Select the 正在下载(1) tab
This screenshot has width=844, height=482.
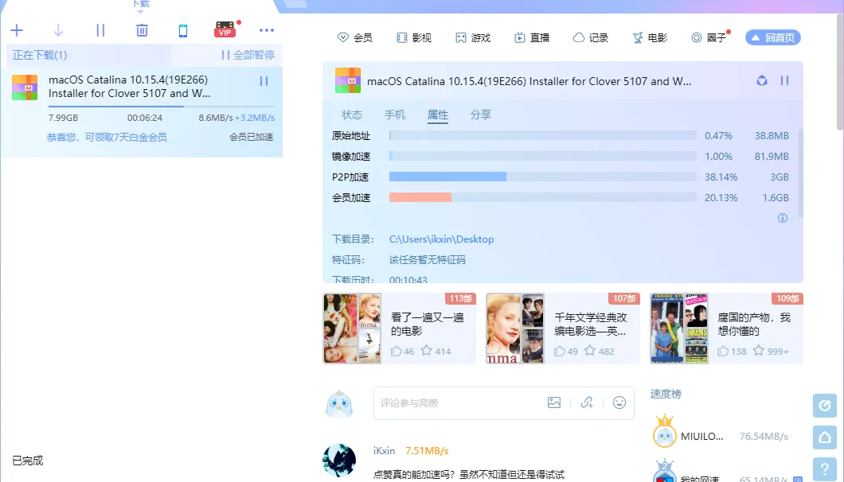point(40,55)
